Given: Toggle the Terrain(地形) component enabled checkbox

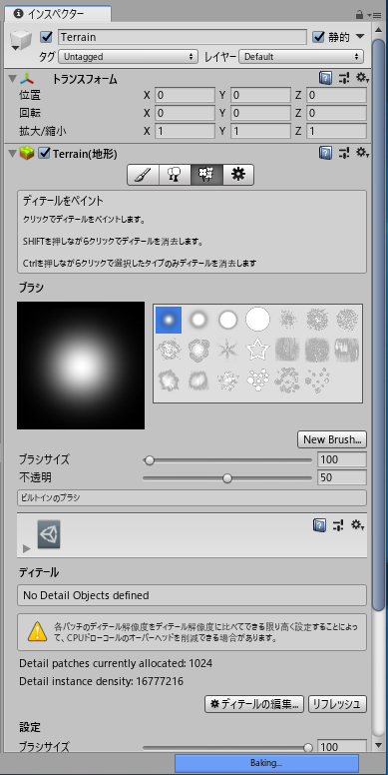Looking at the screenshot, I should (x=45, y=154).
